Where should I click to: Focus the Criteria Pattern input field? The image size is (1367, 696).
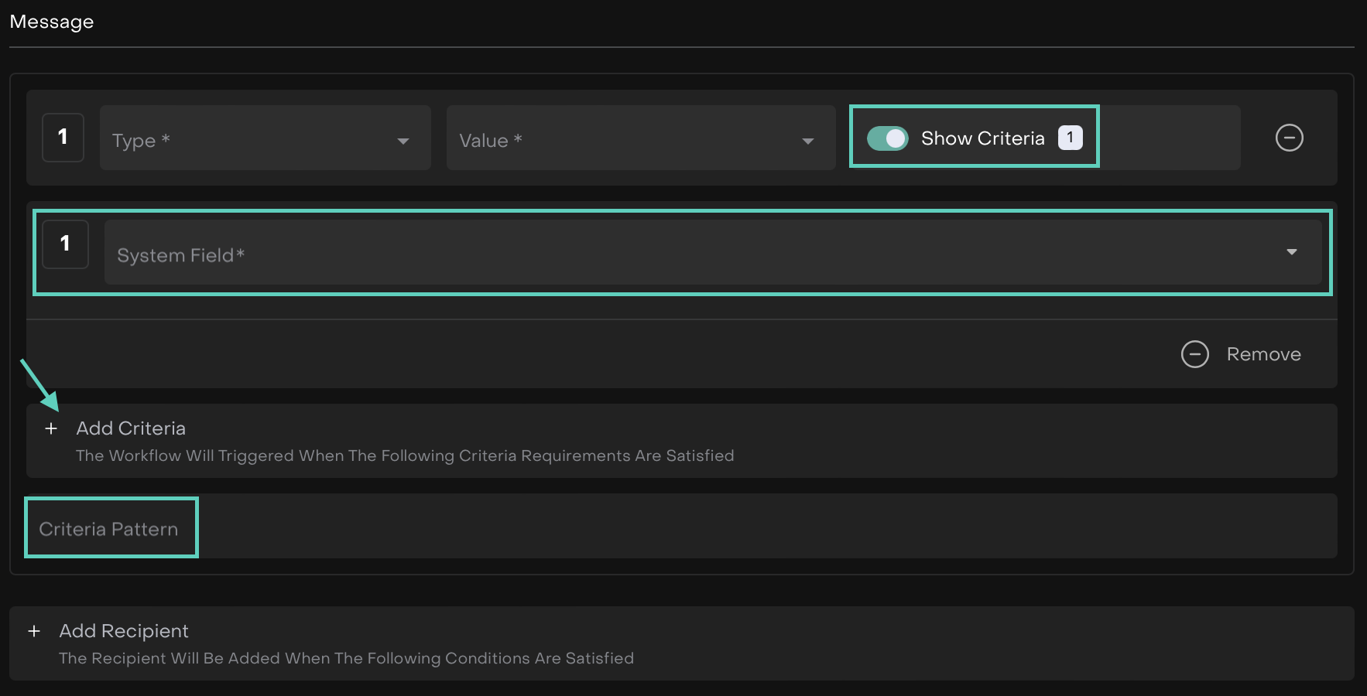681,527
